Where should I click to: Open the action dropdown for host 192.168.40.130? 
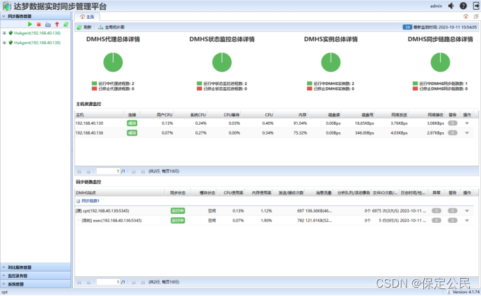pyautogui.click(x=467, y=123)
